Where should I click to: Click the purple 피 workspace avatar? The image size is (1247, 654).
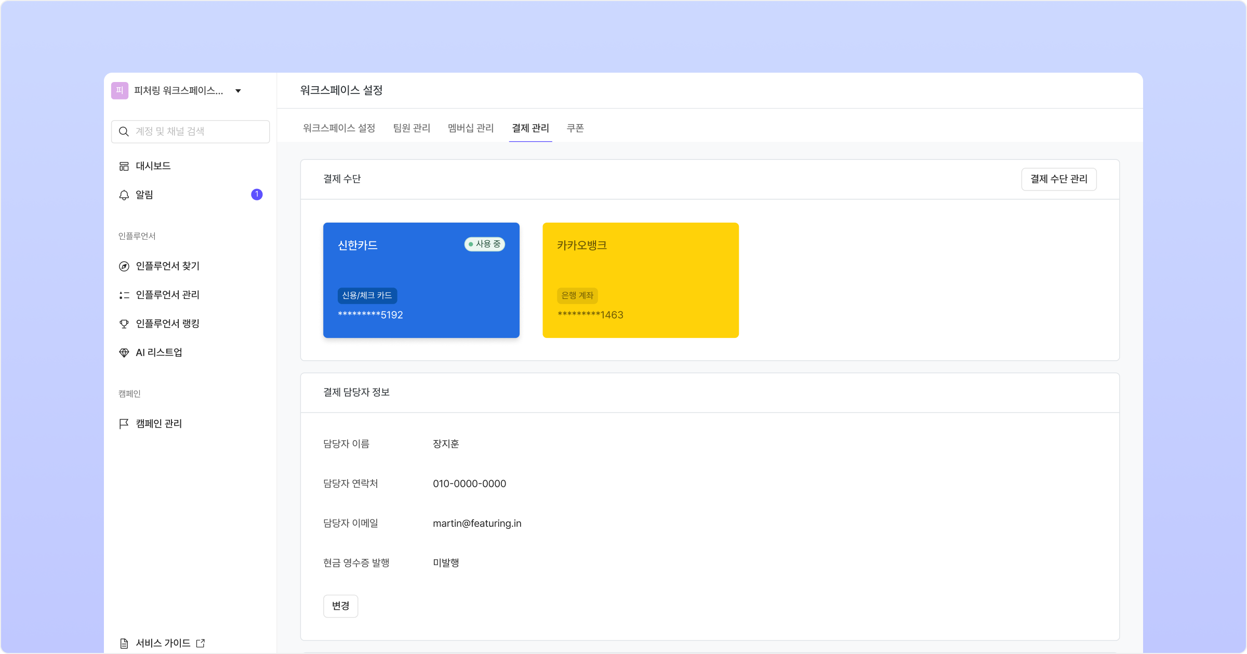click(120, 90)
